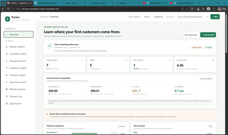Open Experiment coach sidebar icon
228x135 pixels.
coord(7,82)
